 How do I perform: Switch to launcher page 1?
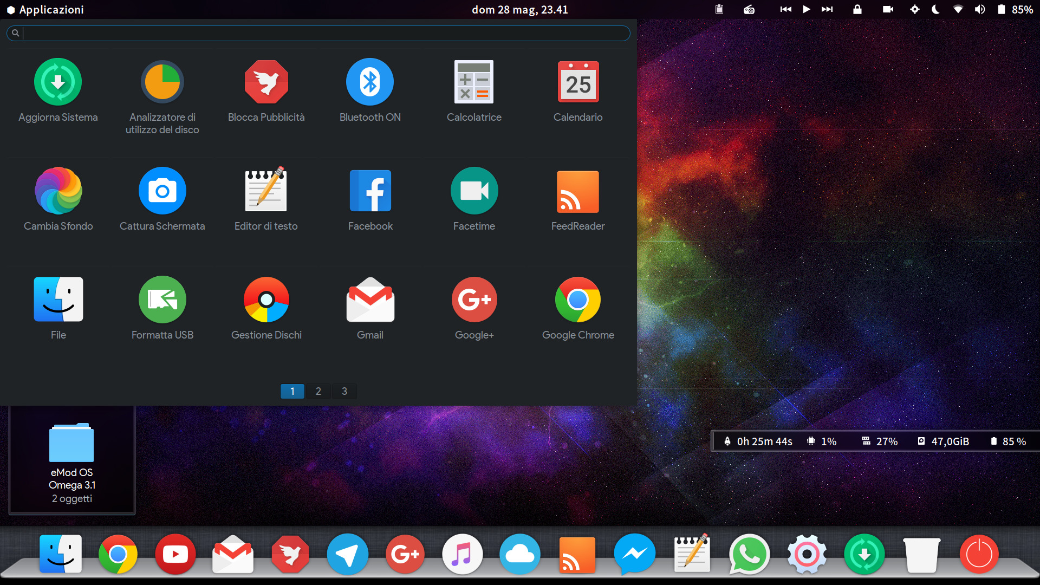tap(292, 391)
